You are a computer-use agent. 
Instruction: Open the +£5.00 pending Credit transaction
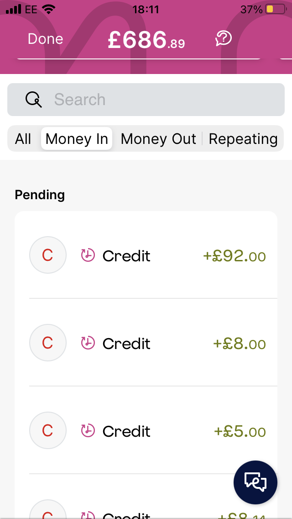(x=146, y=430)
